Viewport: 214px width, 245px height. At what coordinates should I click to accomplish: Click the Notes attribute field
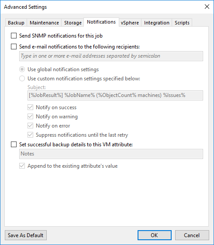coord(111,154)
